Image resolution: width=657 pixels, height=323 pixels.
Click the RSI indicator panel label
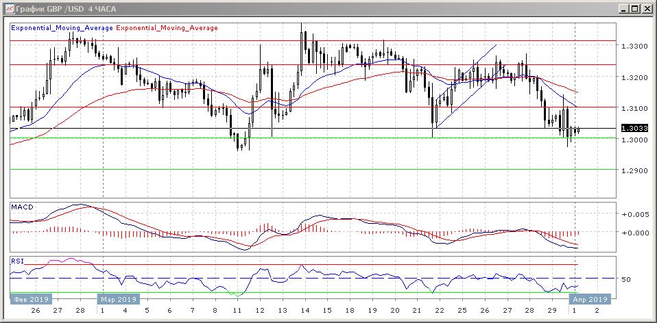pyautogui.click(x=16, y=261)
